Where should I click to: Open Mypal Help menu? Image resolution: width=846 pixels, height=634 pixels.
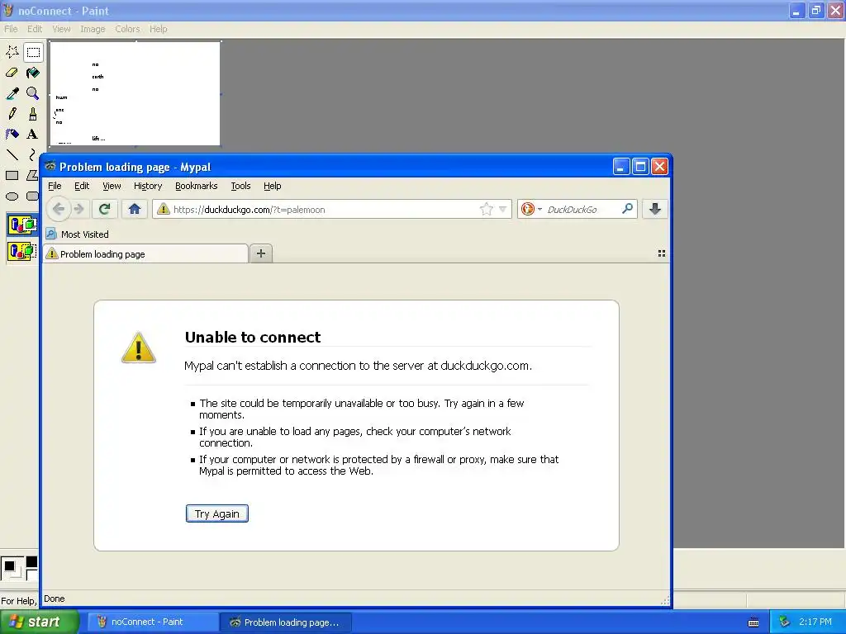(x=273, y=186)
